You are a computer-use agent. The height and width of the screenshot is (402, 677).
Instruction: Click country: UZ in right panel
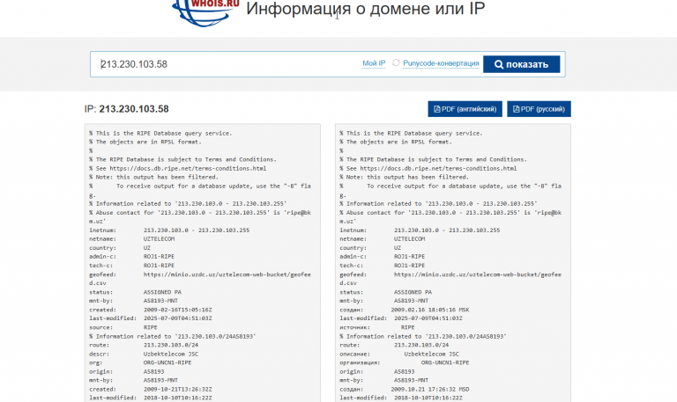(x=370, y=248)
